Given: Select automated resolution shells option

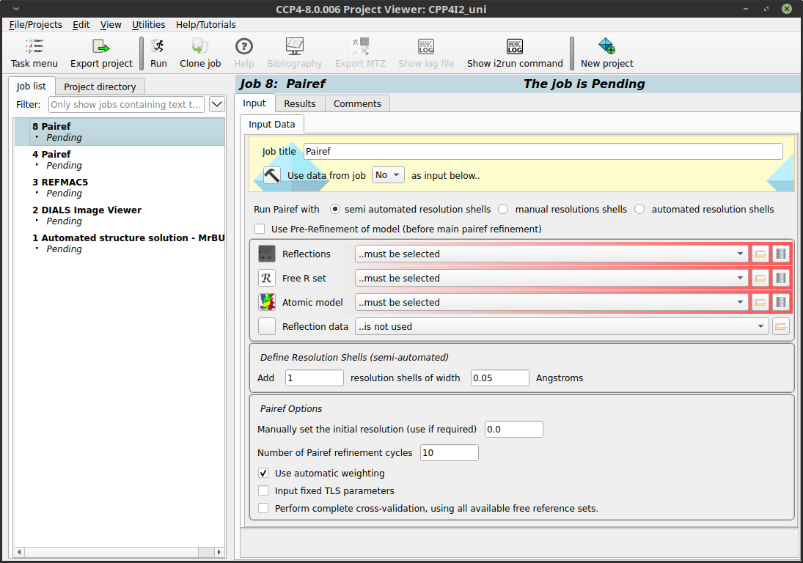Looking at the screenshot, I should coord(639,209).
